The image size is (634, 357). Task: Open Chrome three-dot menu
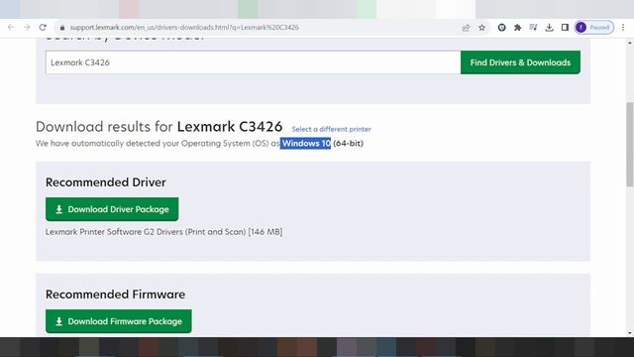pos(623,28)
